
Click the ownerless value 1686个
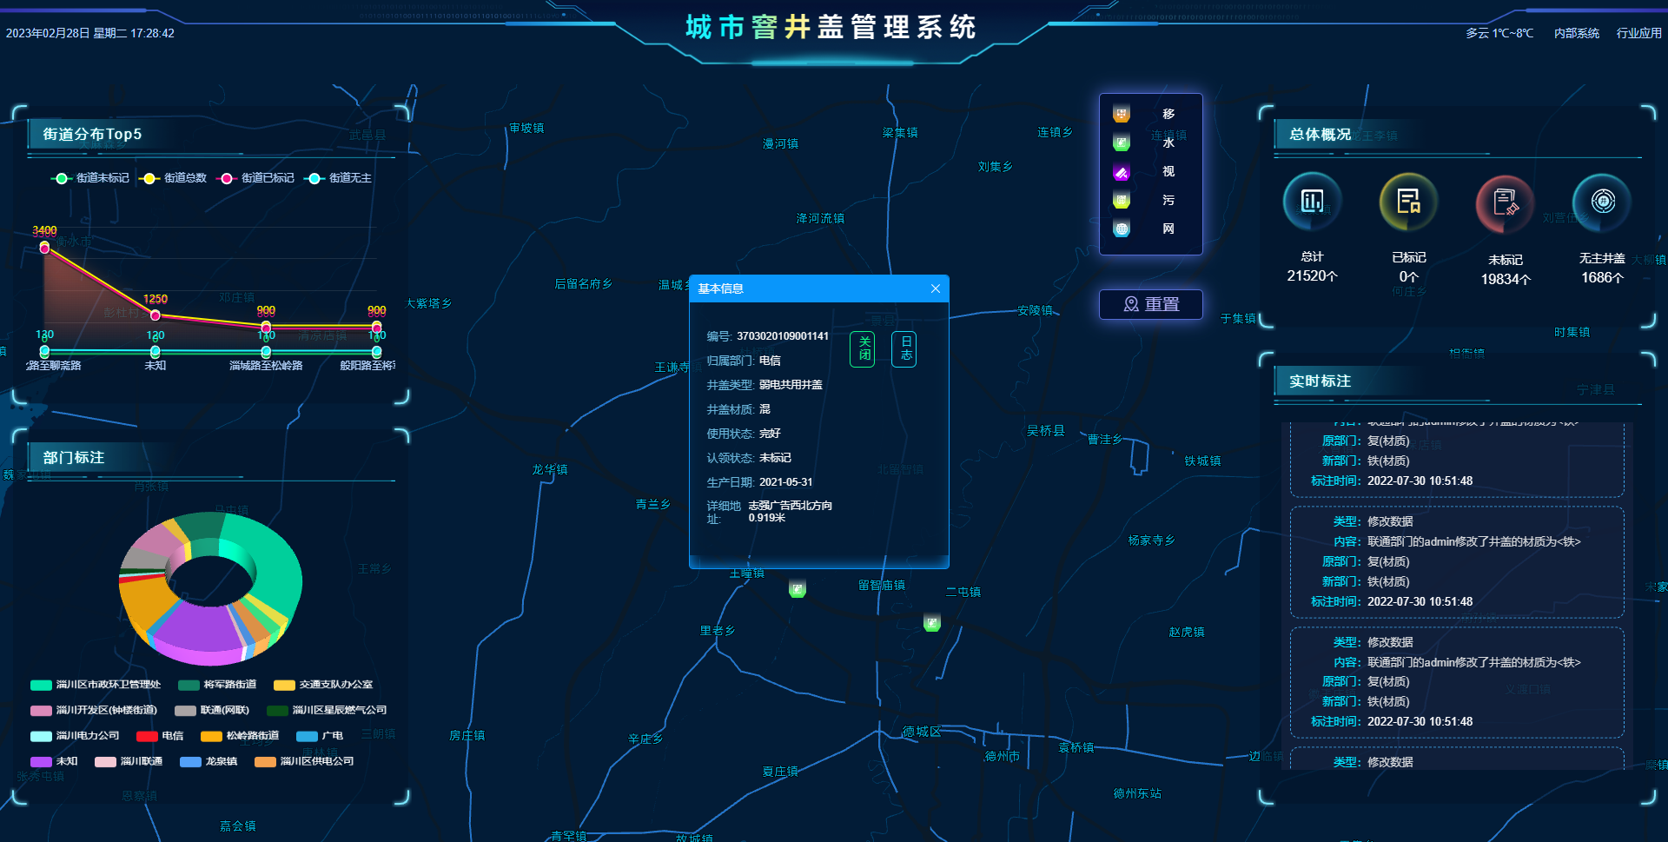(1602, 277)
